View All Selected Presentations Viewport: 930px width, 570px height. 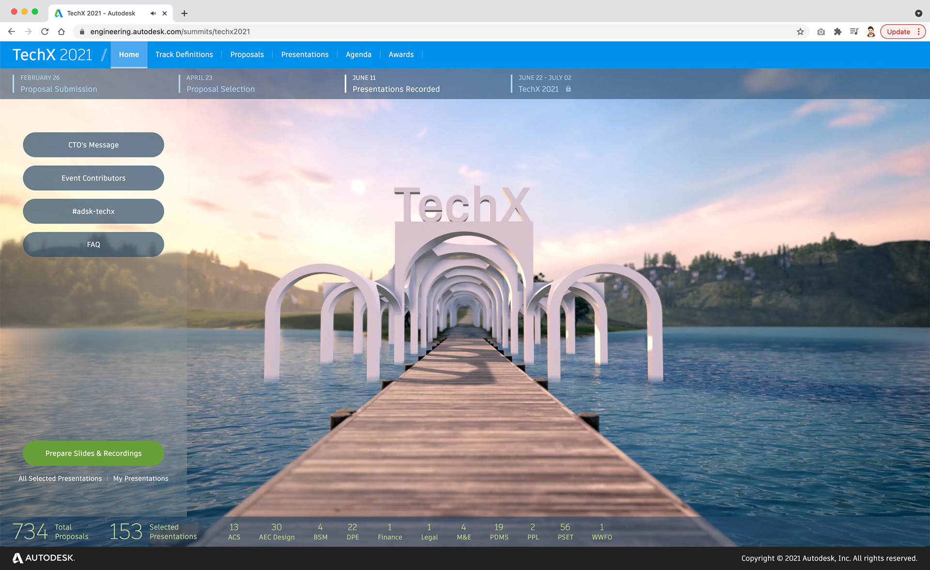pyautogui.click(x=60, y=478)
